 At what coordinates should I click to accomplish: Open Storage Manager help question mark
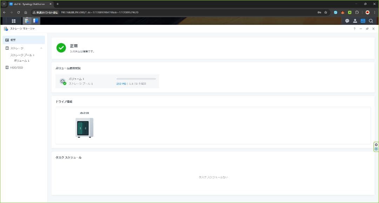(354, 29)
